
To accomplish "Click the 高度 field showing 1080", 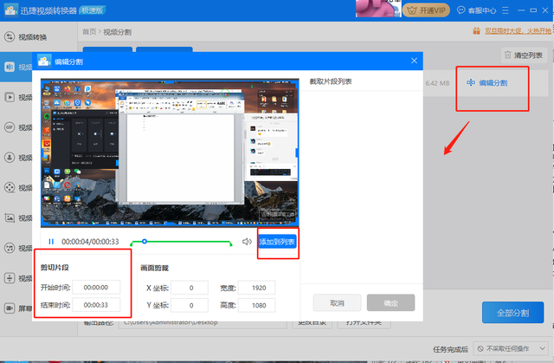I will pos(257,305).
